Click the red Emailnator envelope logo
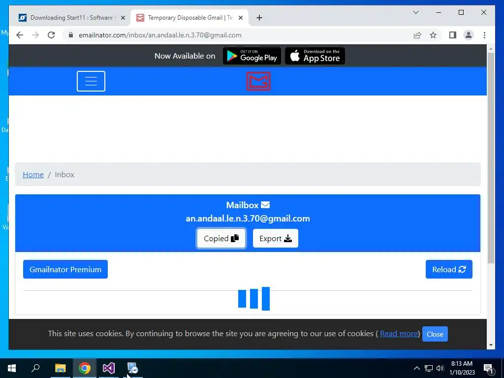504x378 pixels. [258, 81]
